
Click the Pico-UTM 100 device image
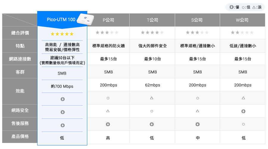click(x=85, y=19)
